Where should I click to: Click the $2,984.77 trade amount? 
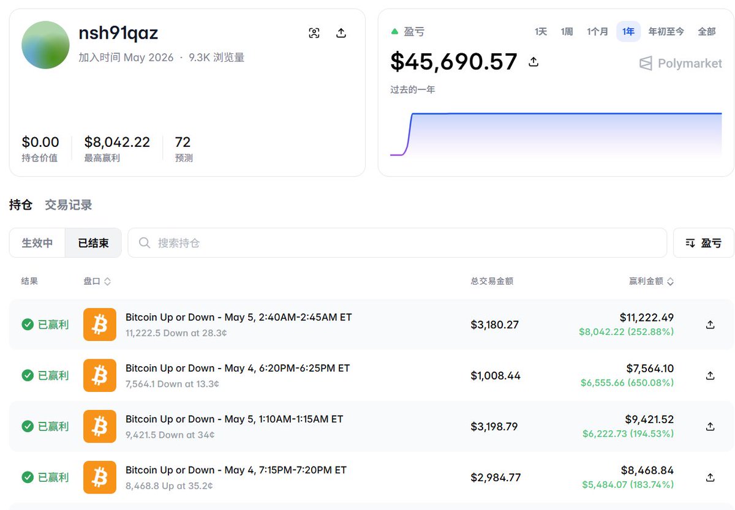[x=496, y=477]
